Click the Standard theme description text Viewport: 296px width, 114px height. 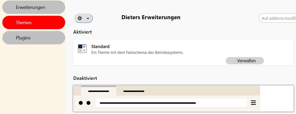[x=137, y=53]
